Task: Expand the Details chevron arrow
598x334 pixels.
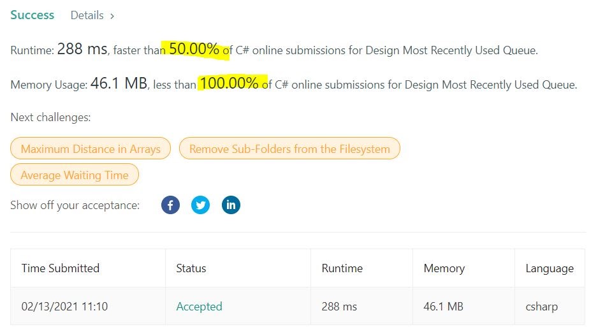Action: pyautogui.click(x=112, y=16)
